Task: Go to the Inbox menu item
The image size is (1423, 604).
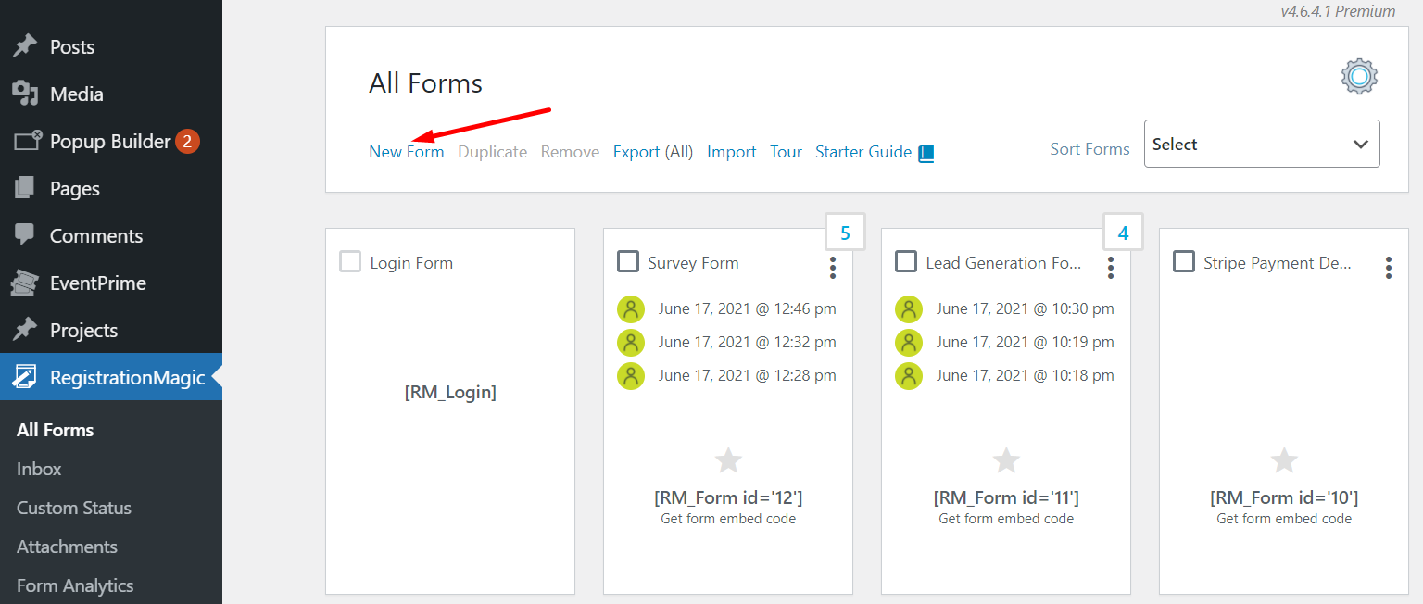Action: click(38, 469)
